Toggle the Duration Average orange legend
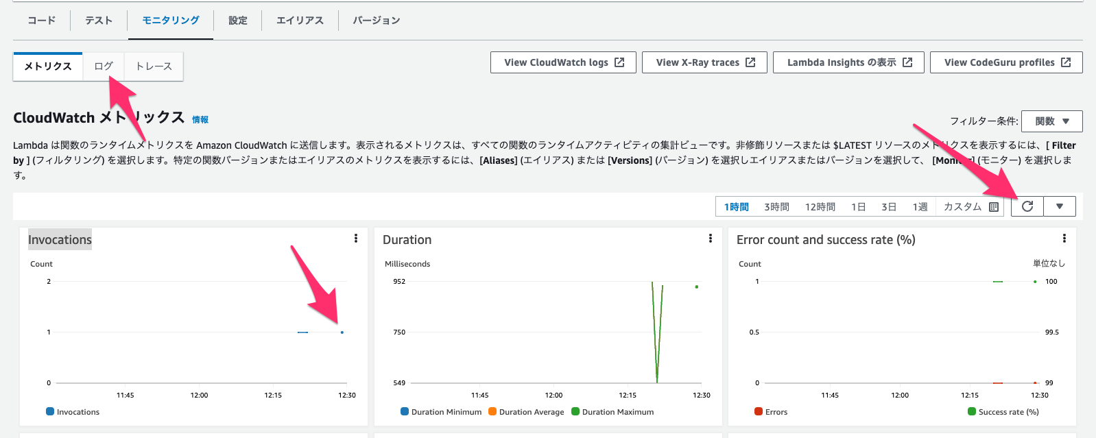 [492, 411]
